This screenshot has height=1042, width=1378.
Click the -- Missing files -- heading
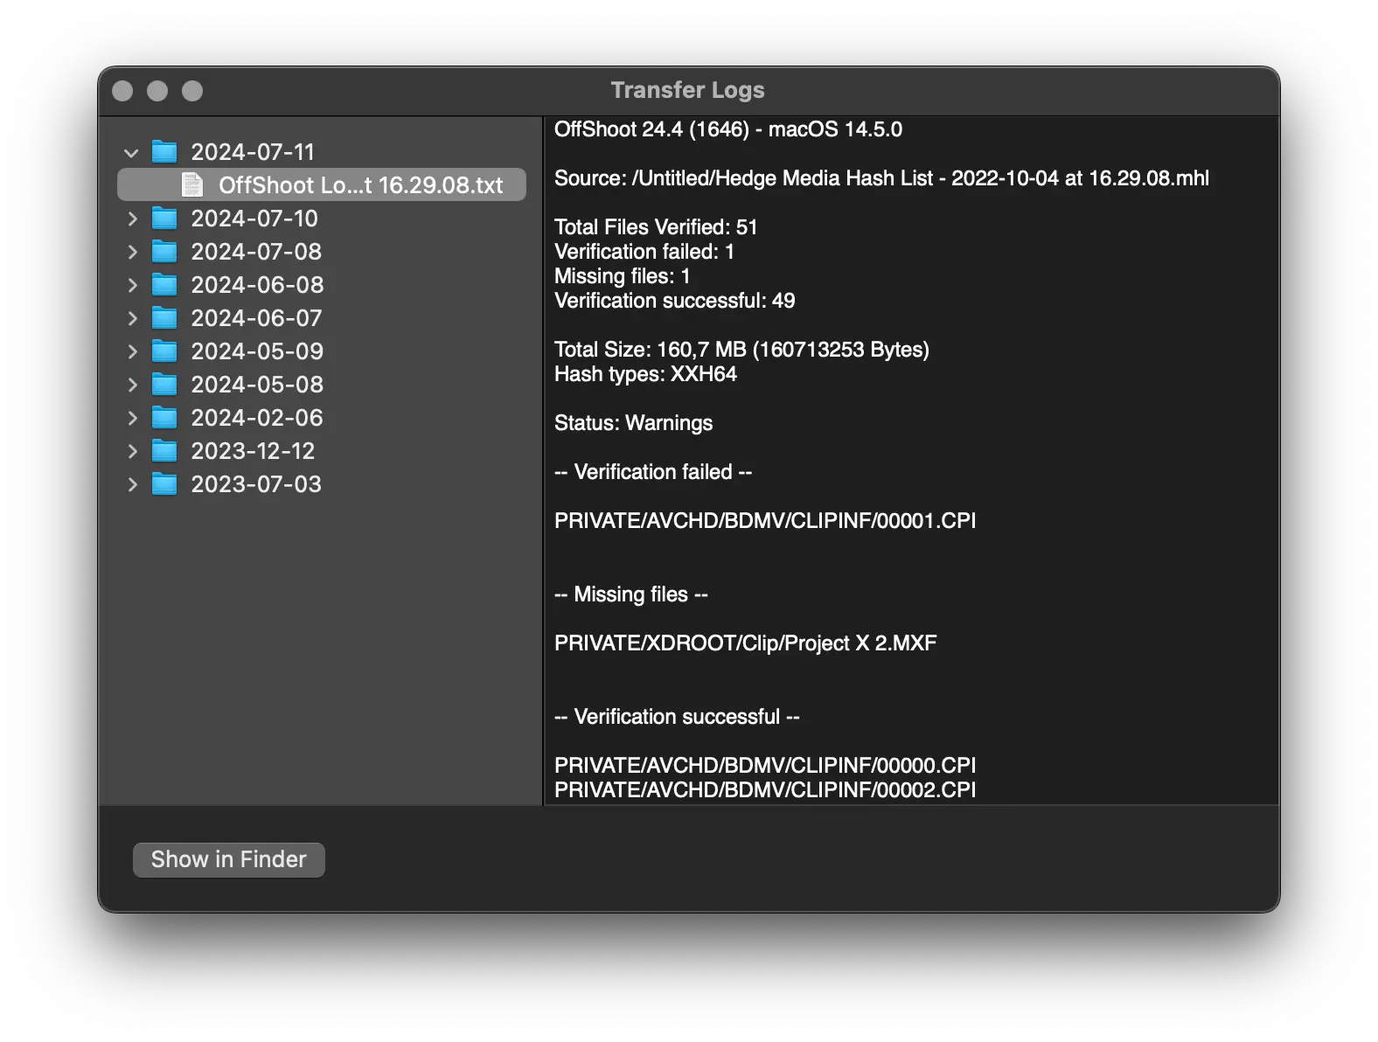pyautogui.click(x=631, y=594)
